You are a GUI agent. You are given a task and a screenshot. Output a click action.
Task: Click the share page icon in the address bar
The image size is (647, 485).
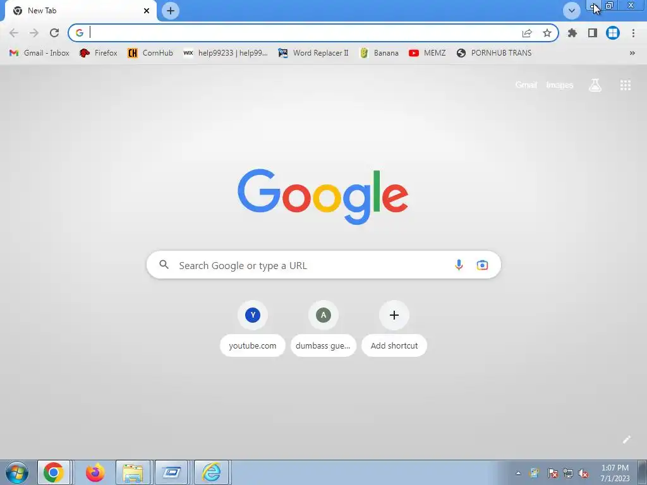(x=527, y=33)
